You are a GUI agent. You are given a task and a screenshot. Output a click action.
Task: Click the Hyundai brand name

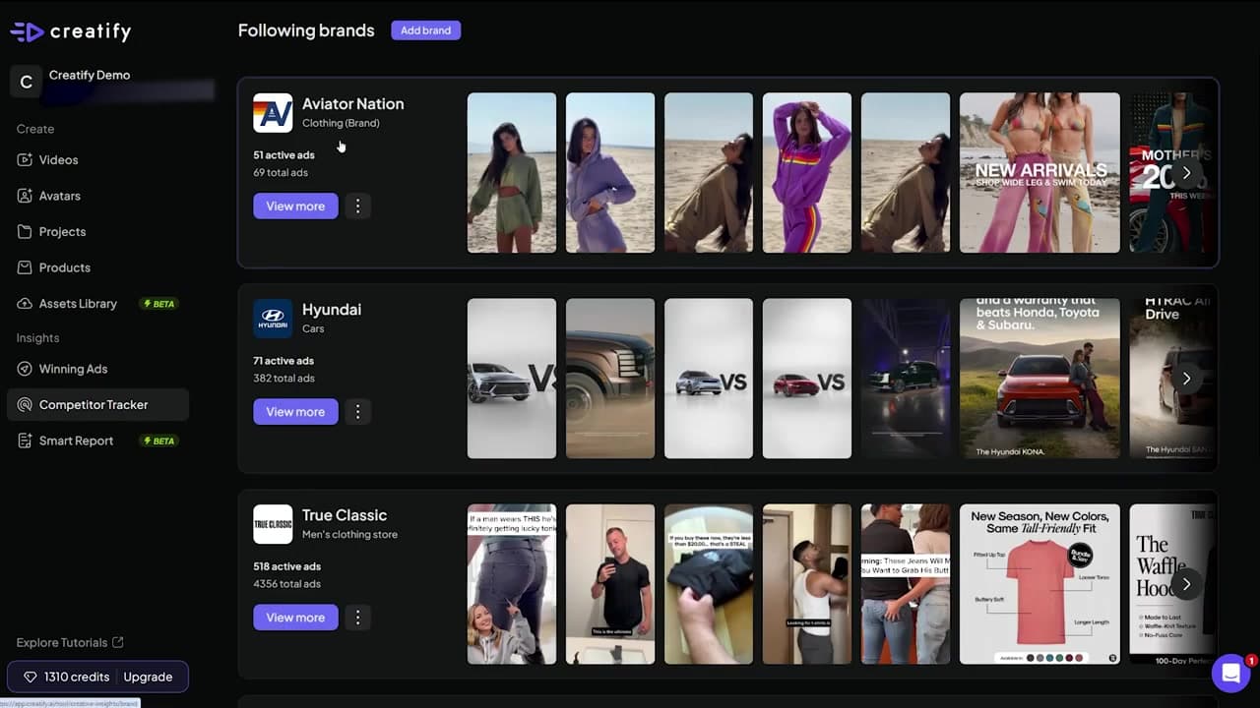(x=332, y=309)
